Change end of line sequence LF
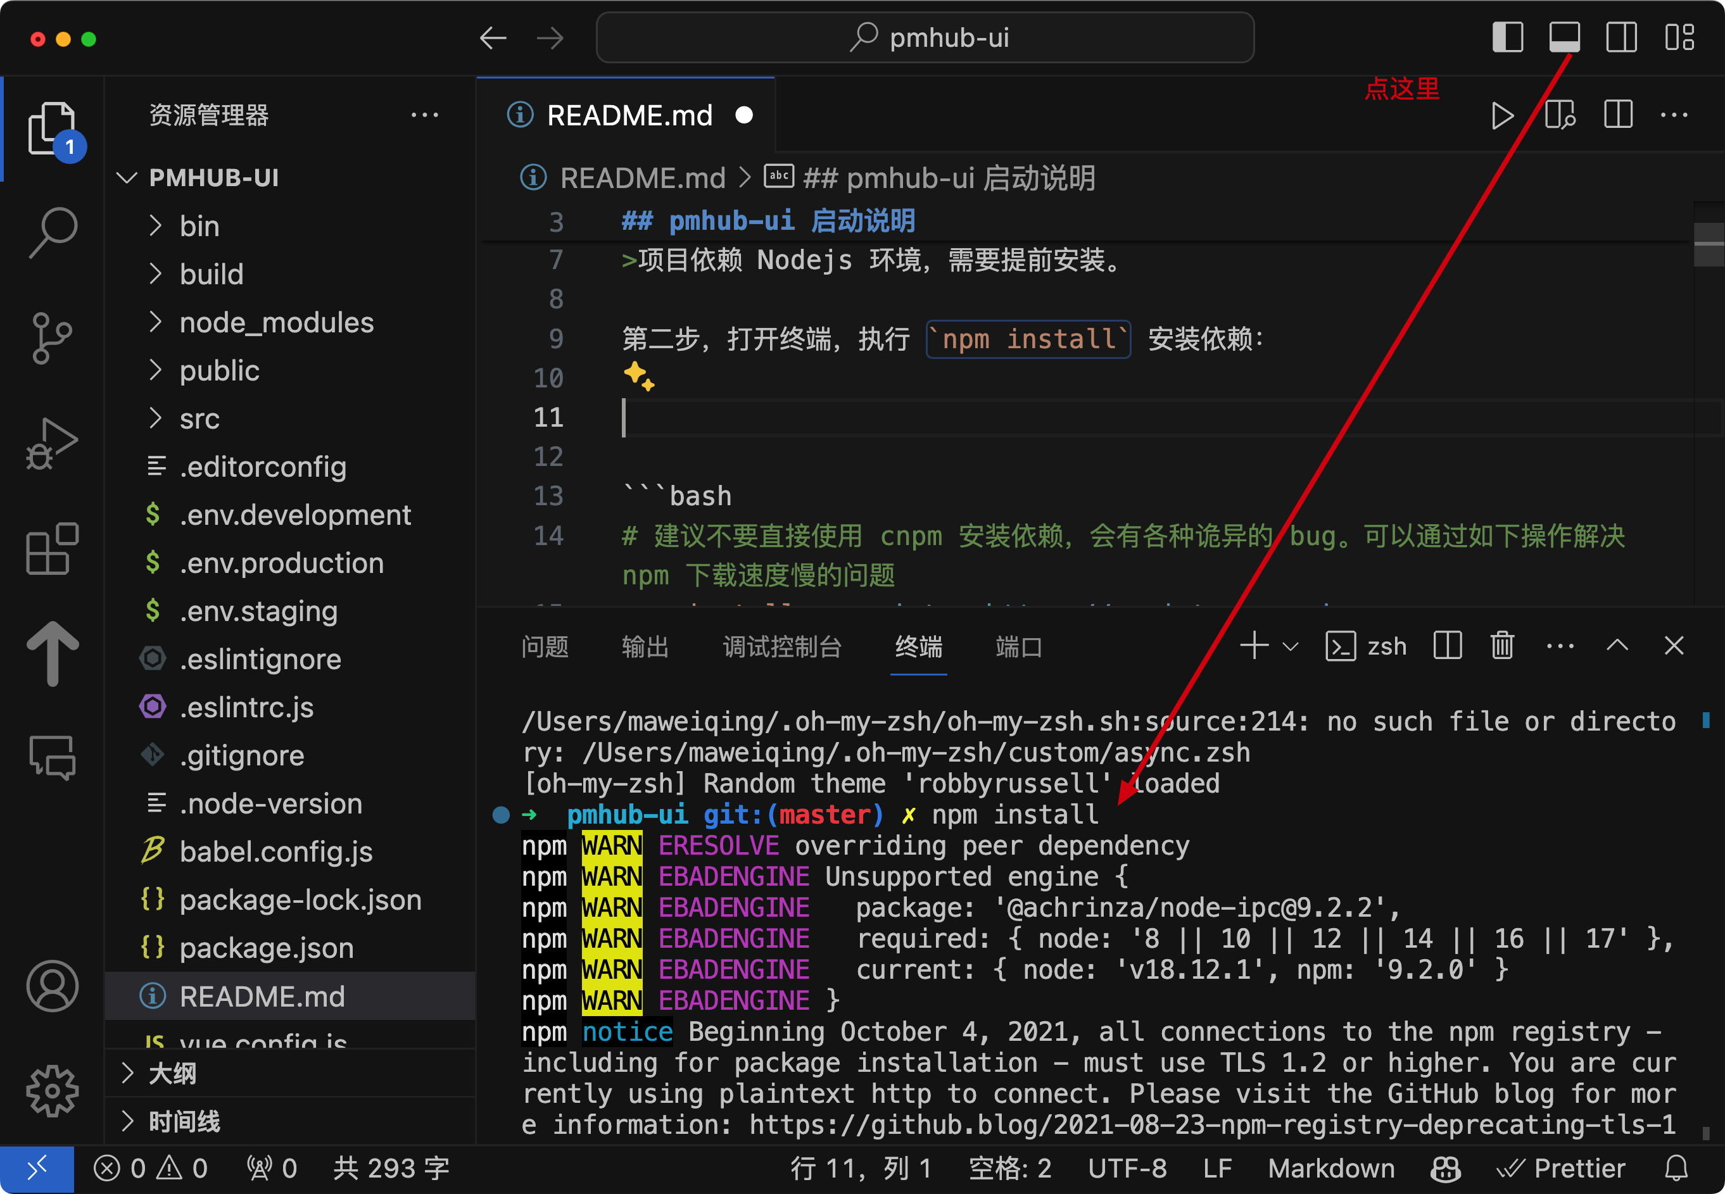1725x1194 pixels. [x=1217, y=1168]
